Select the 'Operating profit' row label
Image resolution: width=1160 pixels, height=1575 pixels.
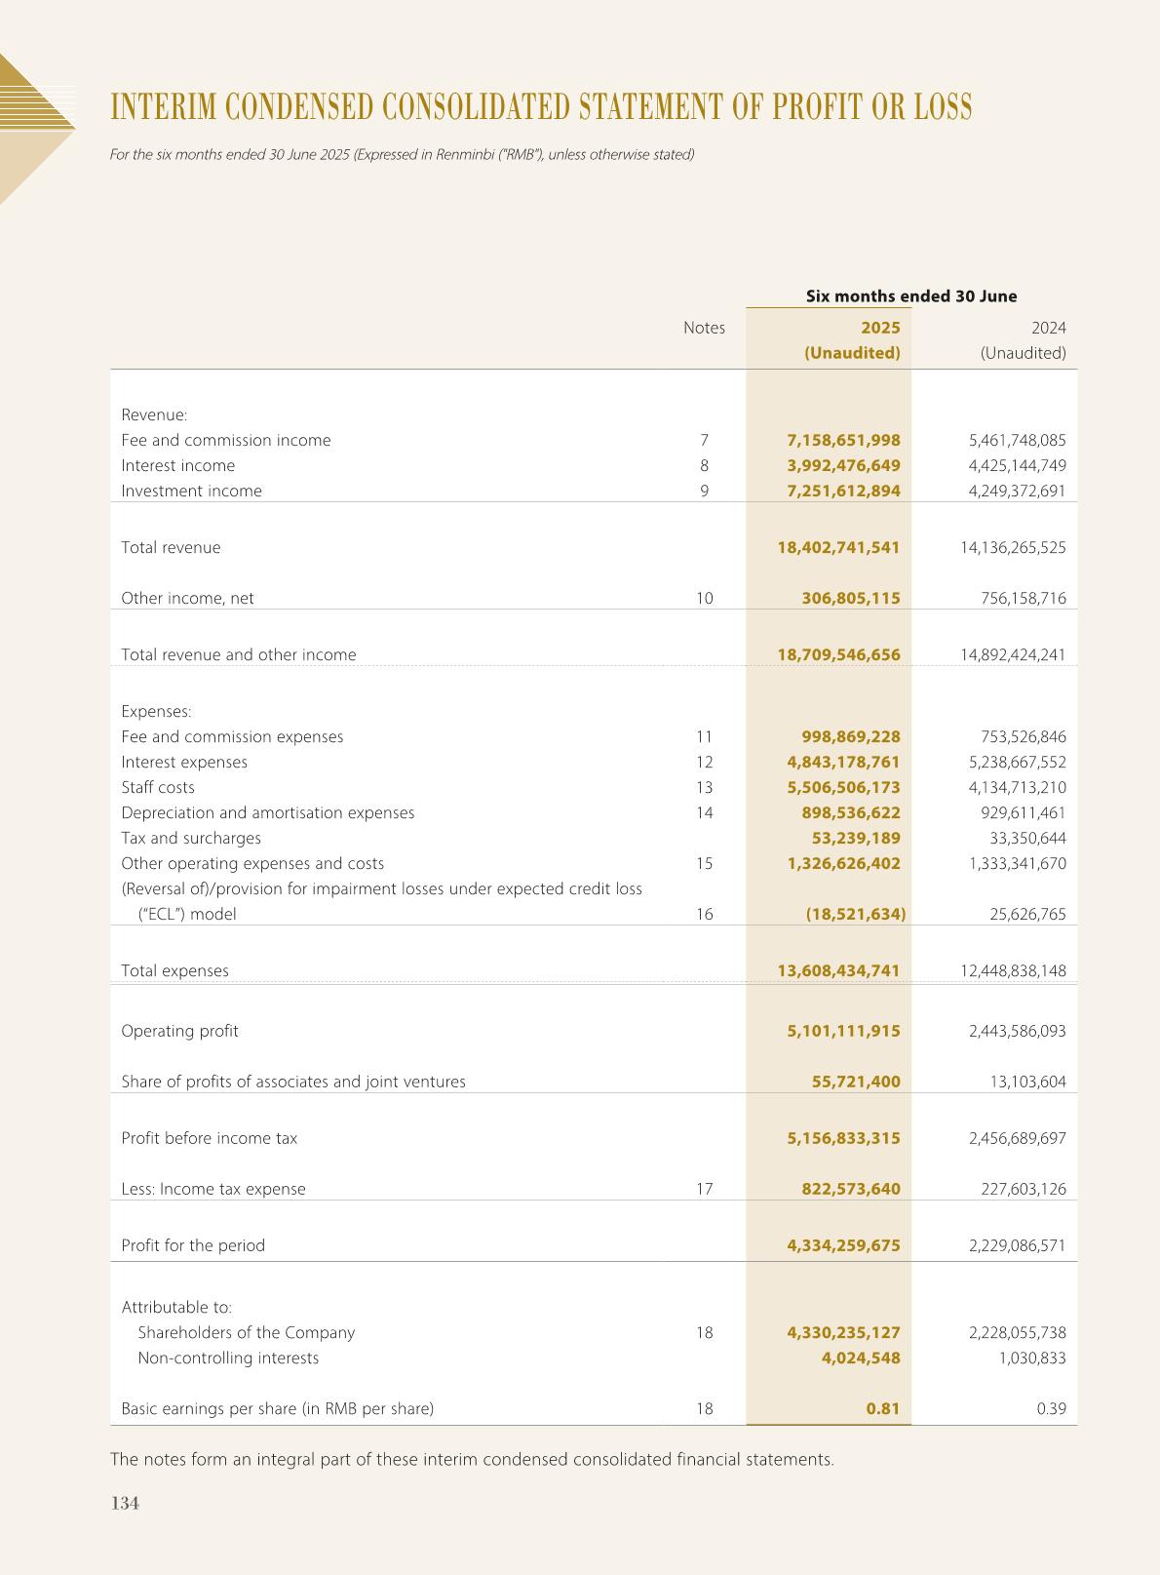tap(179, 1032)
